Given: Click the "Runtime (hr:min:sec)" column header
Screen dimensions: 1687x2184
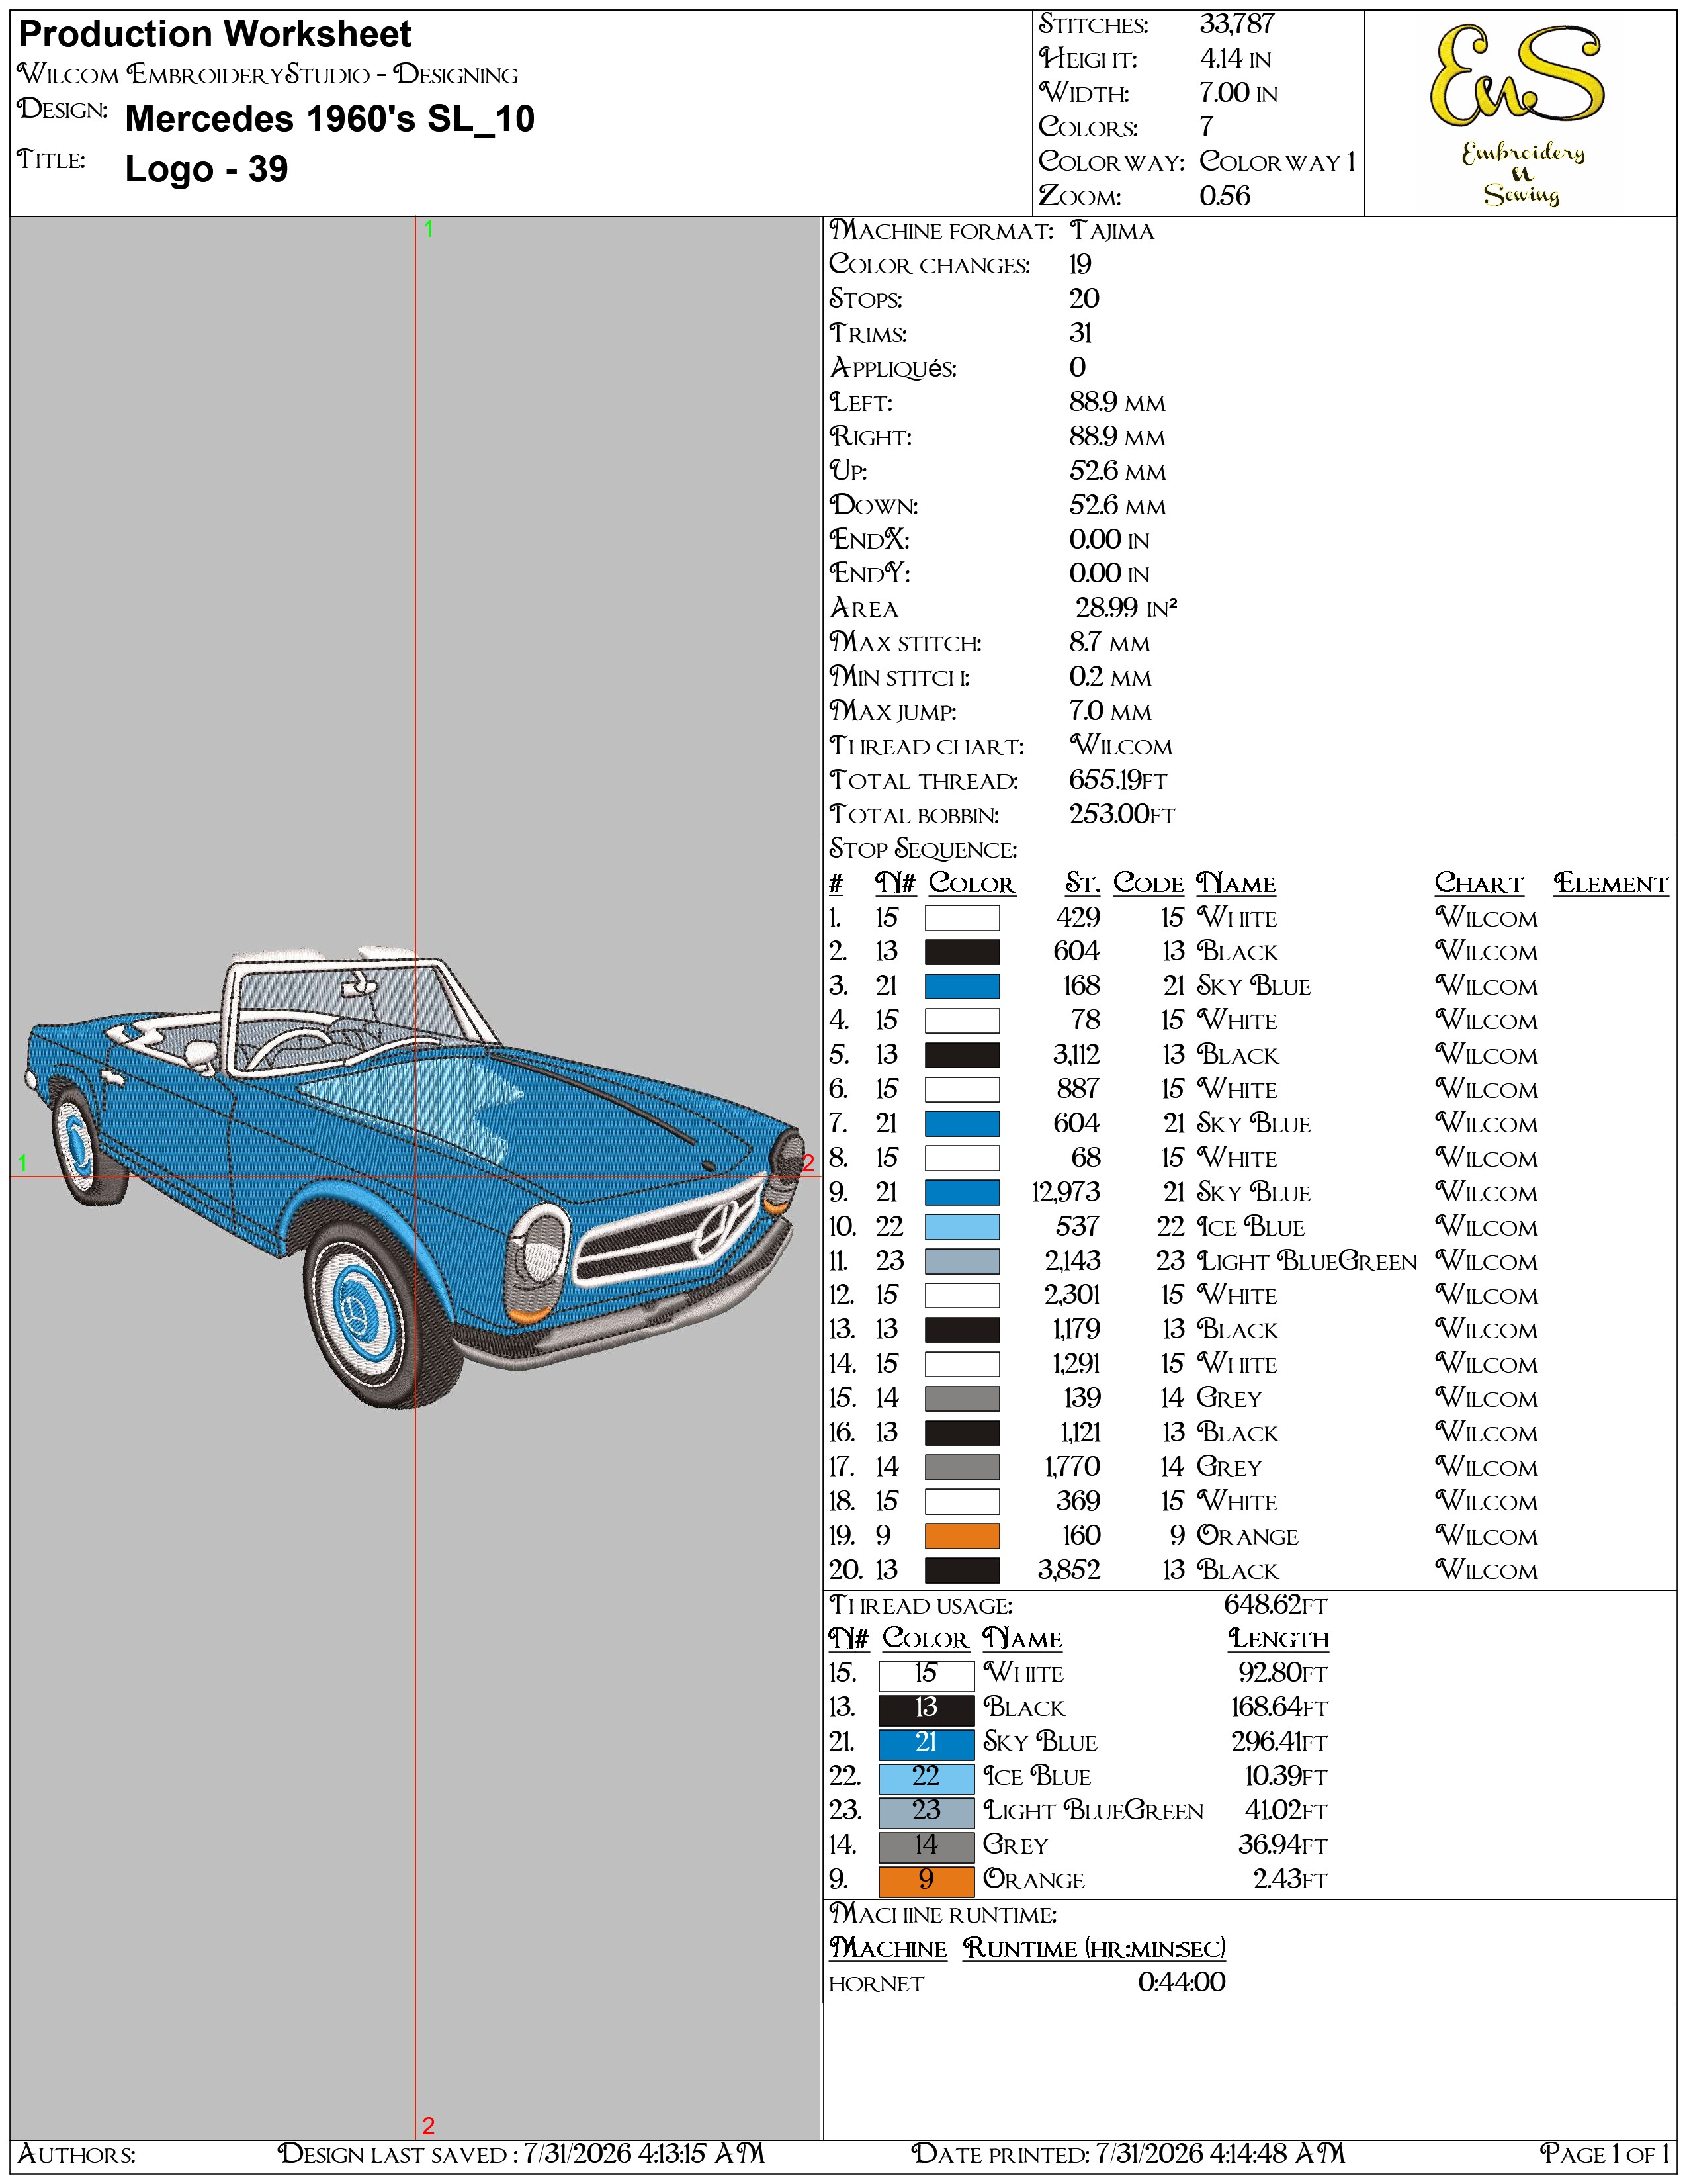Looking at the screenshot, I should coord(1094,1948).
